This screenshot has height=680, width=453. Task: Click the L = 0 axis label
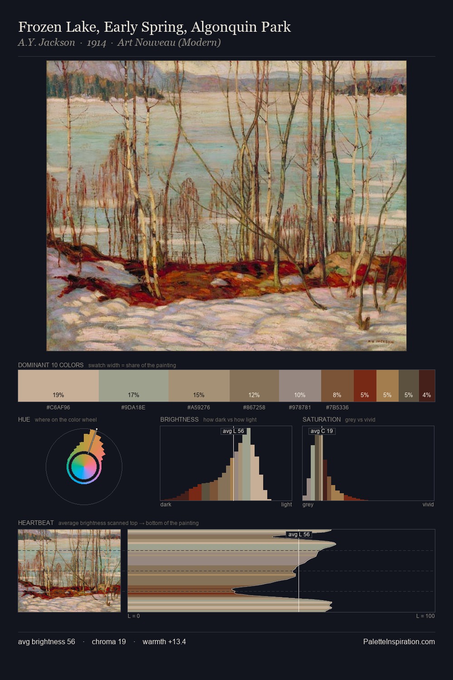pos(134,616)
